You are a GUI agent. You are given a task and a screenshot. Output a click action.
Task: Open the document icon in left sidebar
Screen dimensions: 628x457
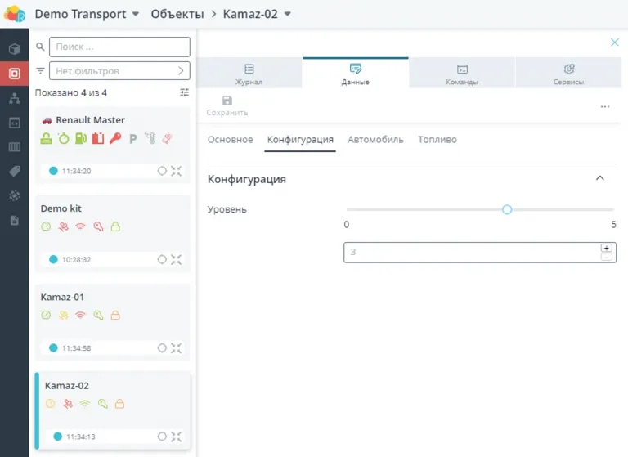coord(14,220)
